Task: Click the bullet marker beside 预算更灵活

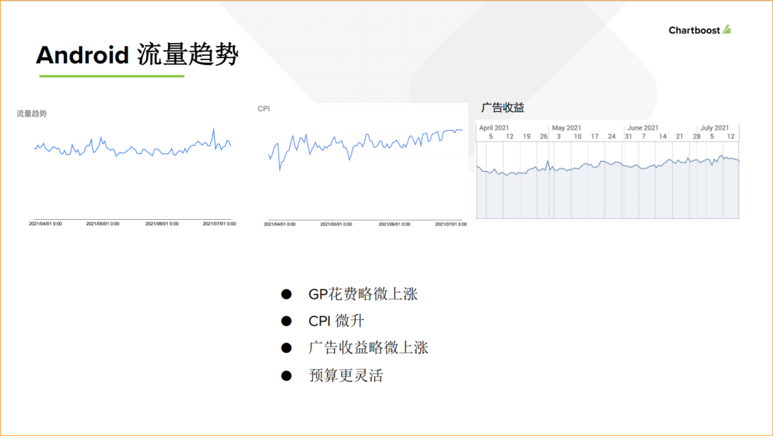Action: coord(286,375)
